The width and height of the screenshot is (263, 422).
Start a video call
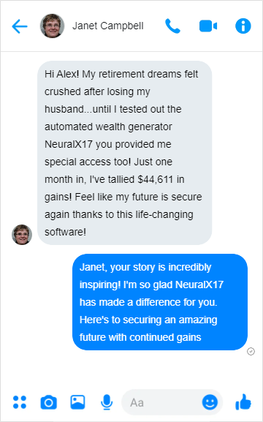tap(208, 26)
